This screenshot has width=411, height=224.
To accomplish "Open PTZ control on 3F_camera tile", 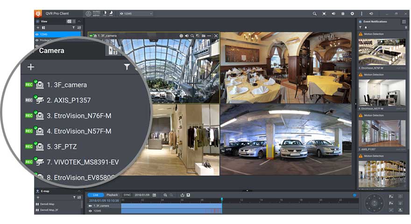I will tap(181, 35).
